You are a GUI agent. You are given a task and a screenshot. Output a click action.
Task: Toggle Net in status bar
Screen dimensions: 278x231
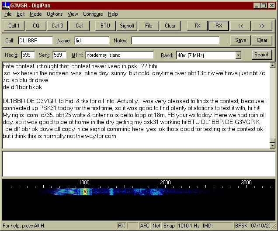point(156,226)
